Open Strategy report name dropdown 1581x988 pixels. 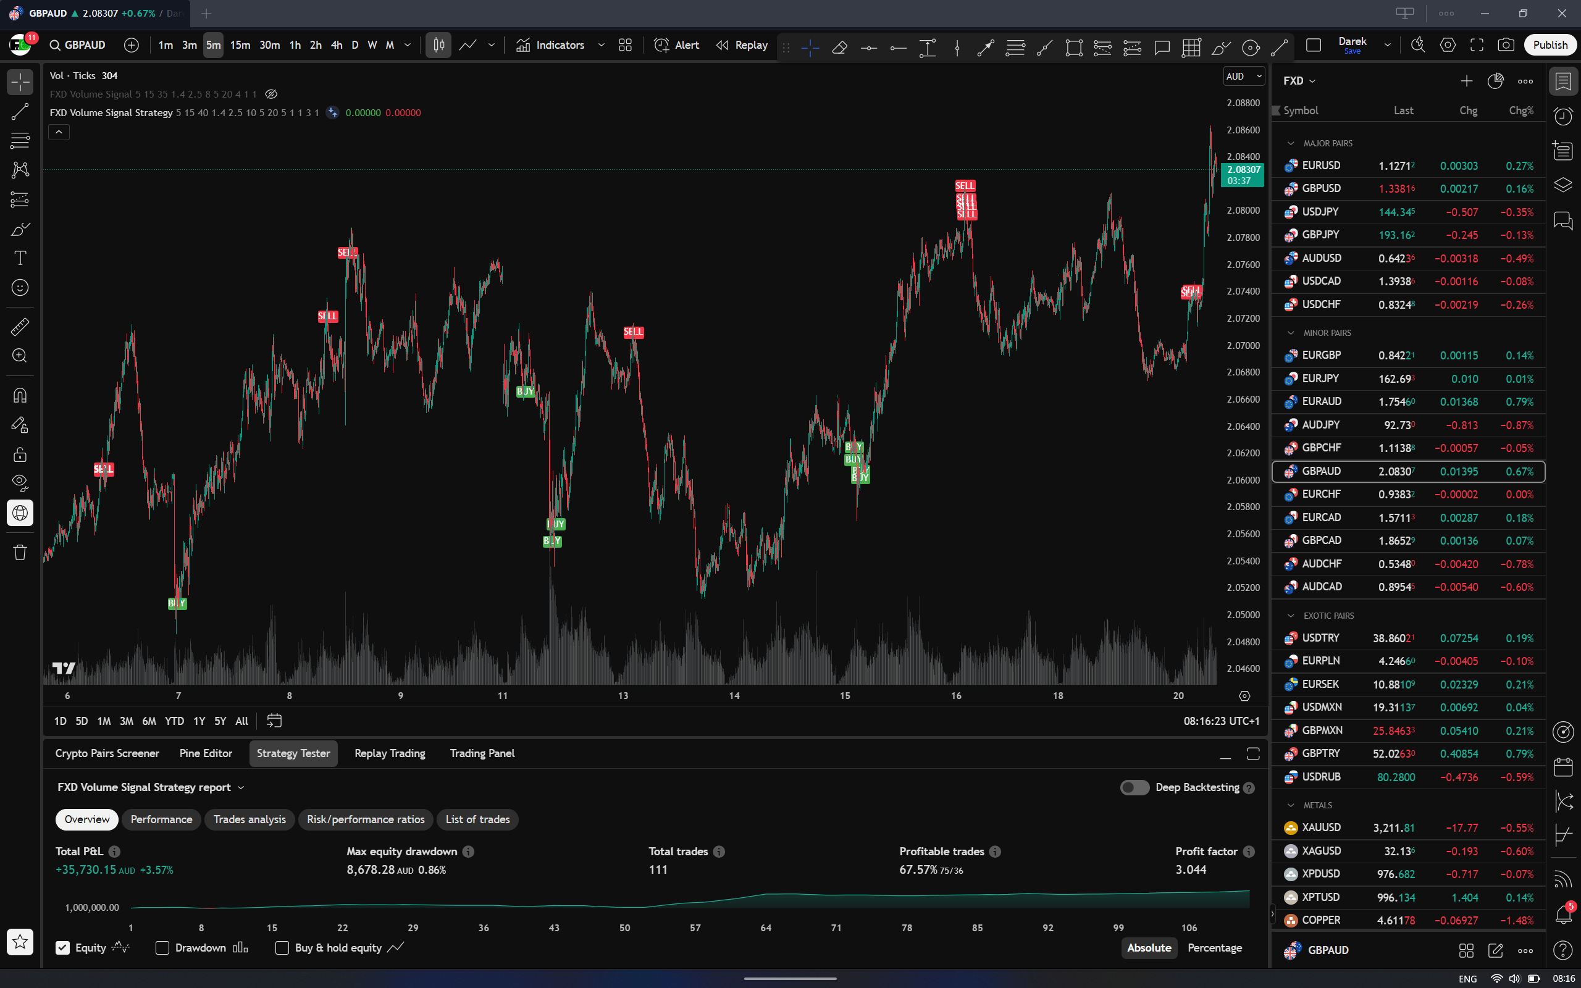pyautogui.click(x=151, y=787)
